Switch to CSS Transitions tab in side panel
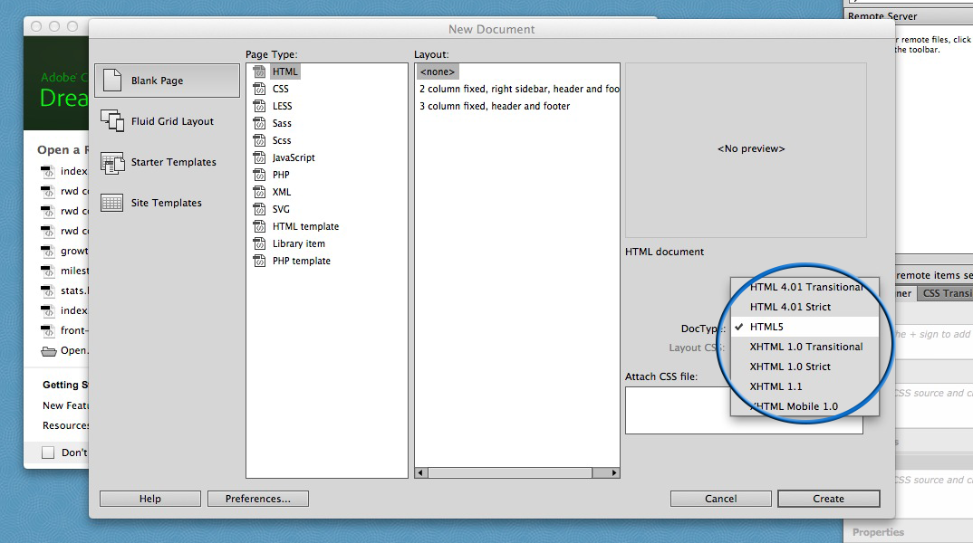Image resolution: width=973 pixels, height=543 pixels. 945,293
